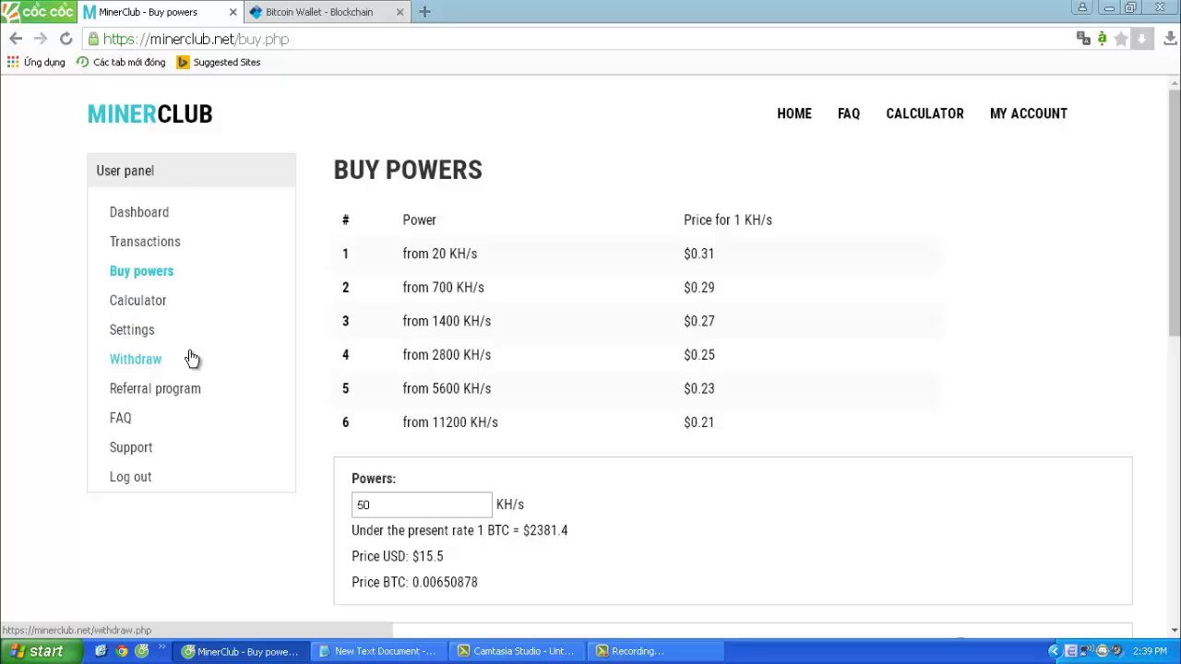Bookmark this page with the star icon
The height and width of the screenshot is (664, 1181).
pyautogui.click(x=1121, y=39)
